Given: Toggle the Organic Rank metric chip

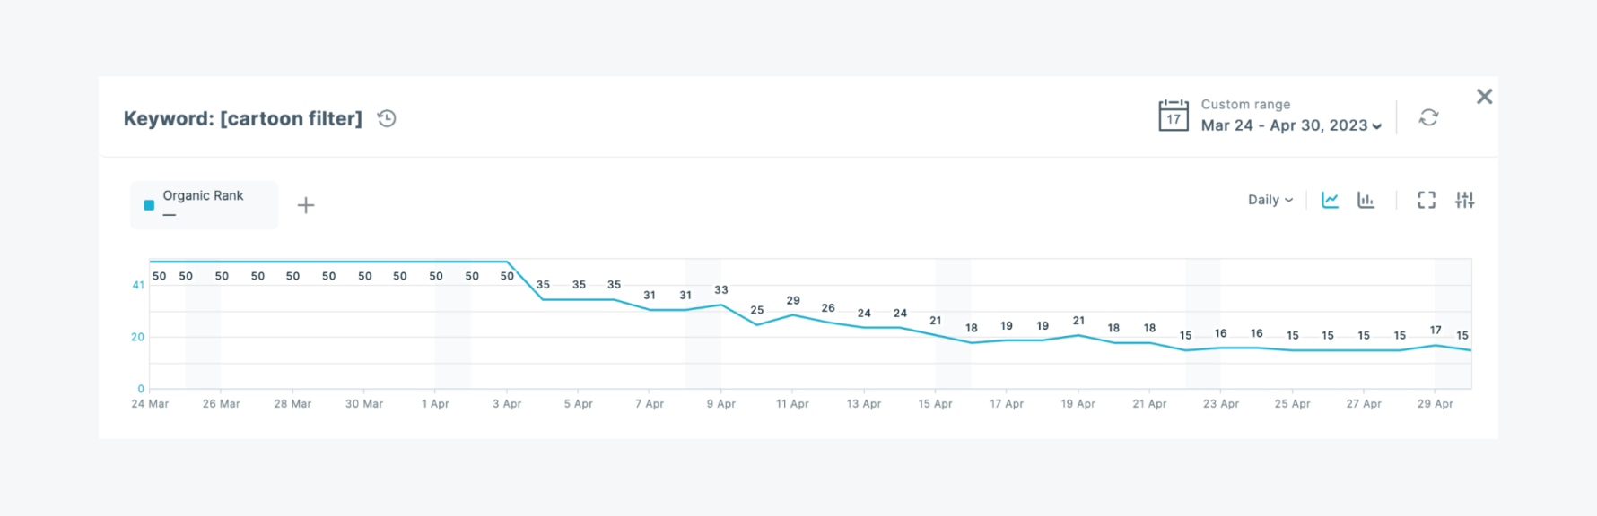Looking at the screenshot, I should click(204, 204).
